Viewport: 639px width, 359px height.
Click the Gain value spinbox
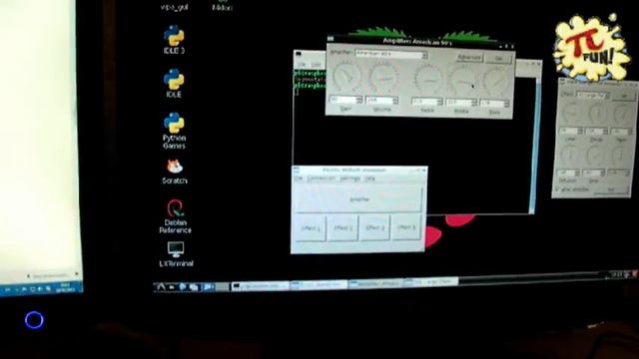point(345,100)
